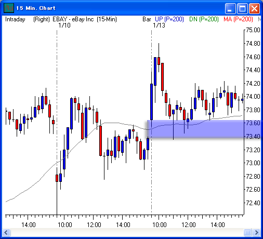263x239 pixels.
Task: Click the Intraday label
Action: tap(15, 19)
